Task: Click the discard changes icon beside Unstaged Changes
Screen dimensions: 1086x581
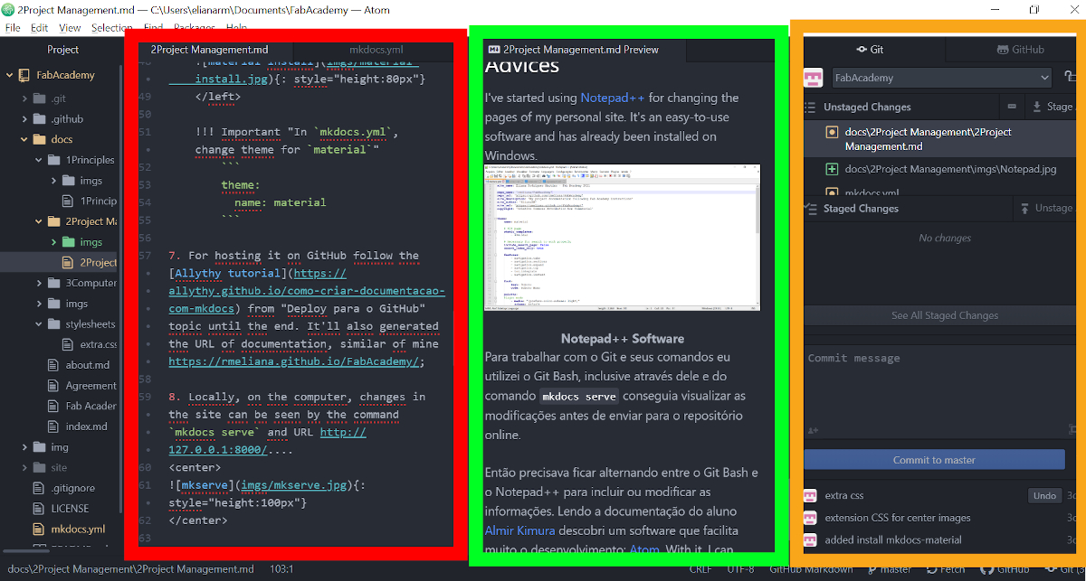Action: click(x=1012, y=107)
